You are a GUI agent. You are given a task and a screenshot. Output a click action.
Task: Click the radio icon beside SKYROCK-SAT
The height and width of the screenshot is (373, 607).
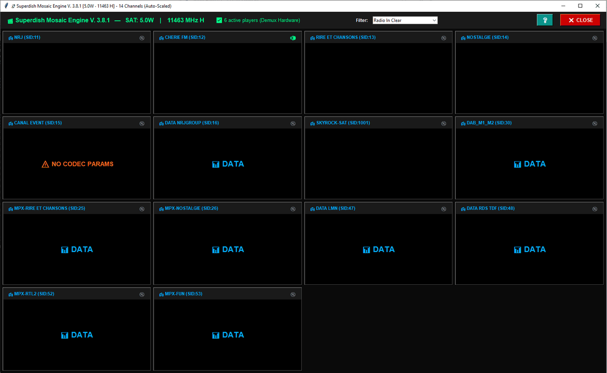pos(313,123)
